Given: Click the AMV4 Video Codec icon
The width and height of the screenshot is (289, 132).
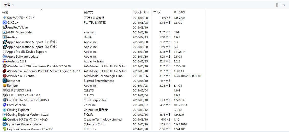Looking at the screenshot, I should coord(5,32).
